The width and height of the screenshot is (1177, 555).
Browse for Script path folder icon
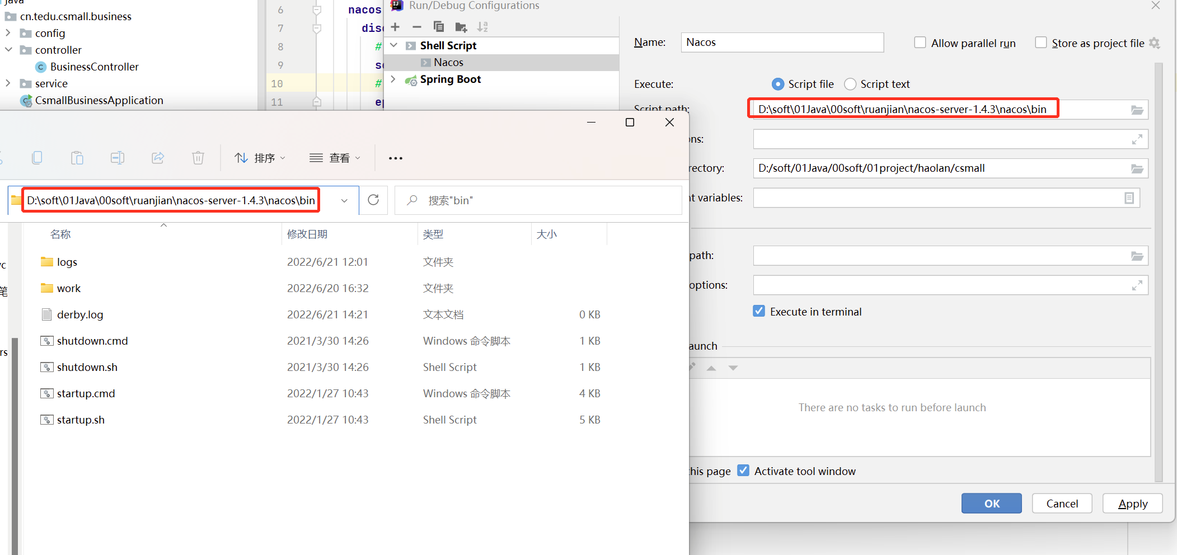(1137, 110)
